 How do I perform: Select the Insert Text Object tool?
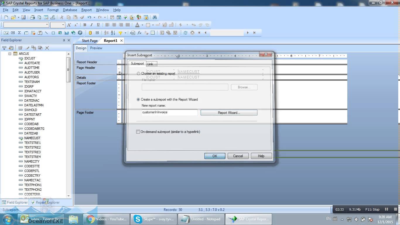pyautogui.click(x=6, y=33)
